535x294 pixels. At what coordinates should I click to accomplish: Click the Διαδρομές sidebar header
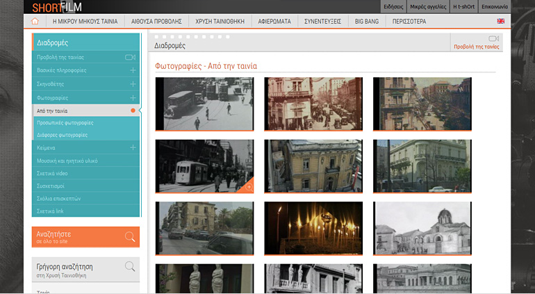pyautogui.click(x=86, y=42)
